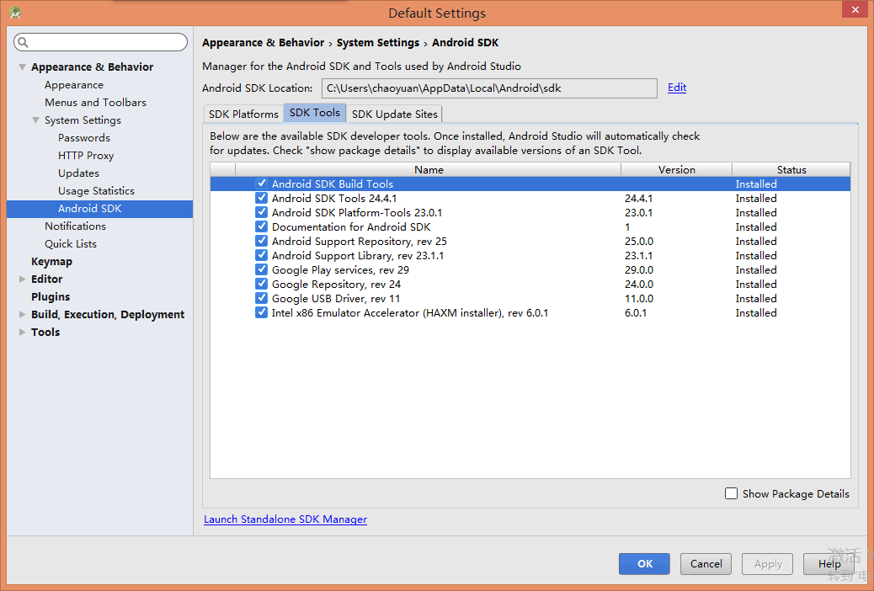Viewport: 874px width, 591px height.
Task: Enable Show Package Details checkbox
Action: (731, 493)
